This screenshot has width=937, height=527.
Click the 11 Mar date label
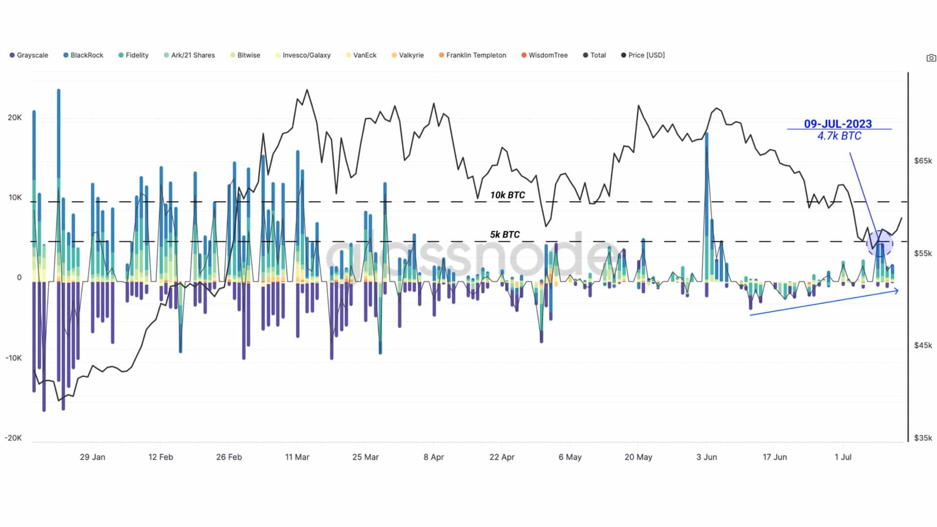297,457
